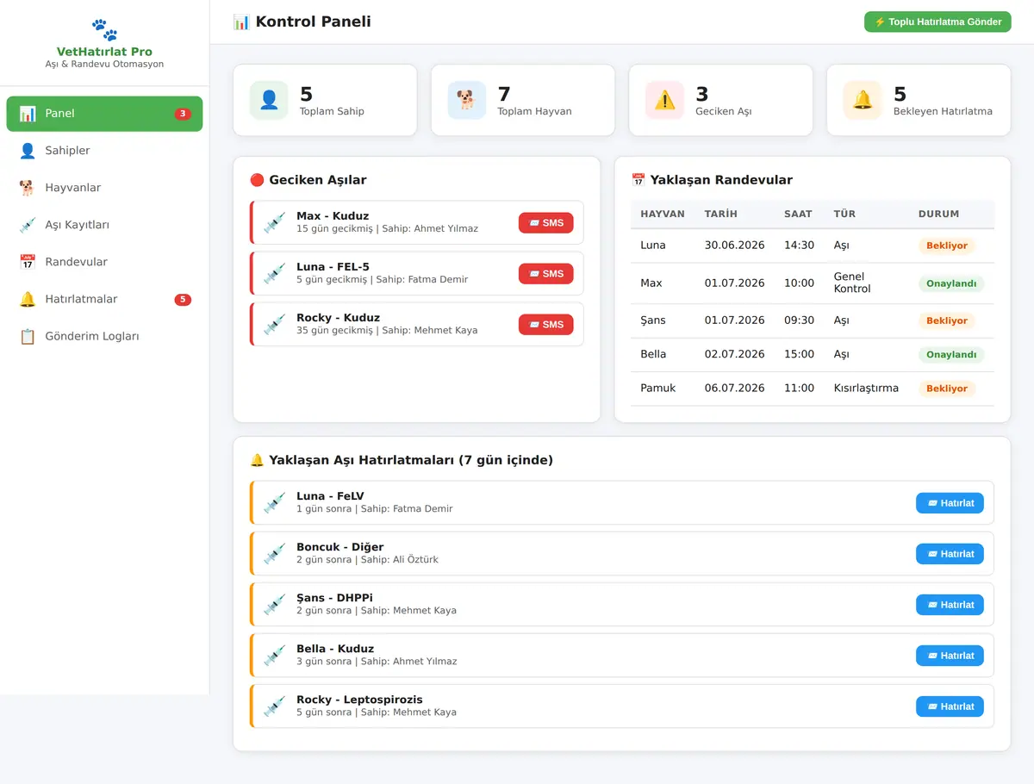The height and width of the screenshot is (784, 1034).
Task: Click the Onaylandı status for Bella's appointment
Action: (951, 355)
